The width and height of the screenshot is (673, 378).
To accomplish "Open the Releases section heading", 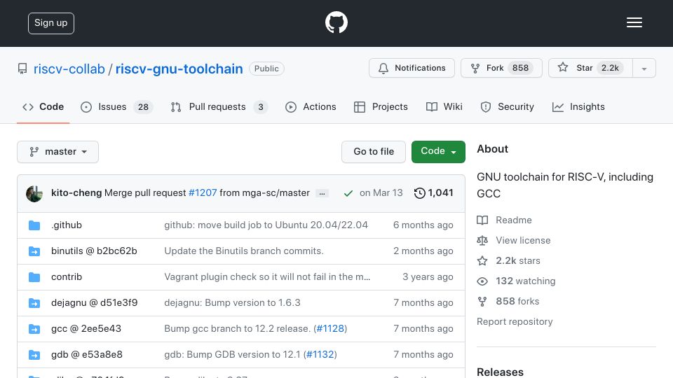I will (500, 372).
